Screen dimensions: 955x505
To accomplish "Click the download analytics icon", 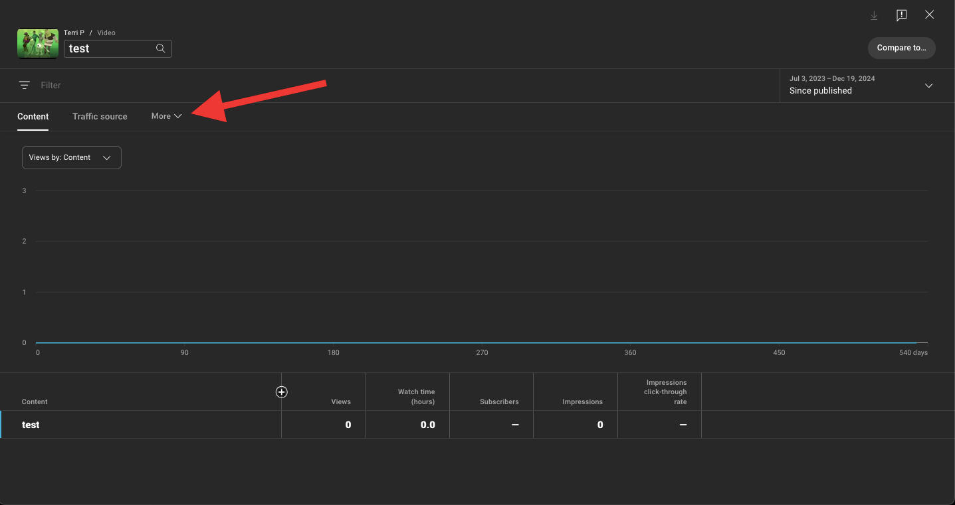I will pyautogui.click(x=873, y=15).
